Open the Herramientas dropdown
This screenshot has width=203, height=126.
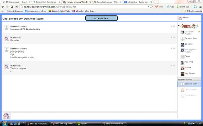coord(101,18)
